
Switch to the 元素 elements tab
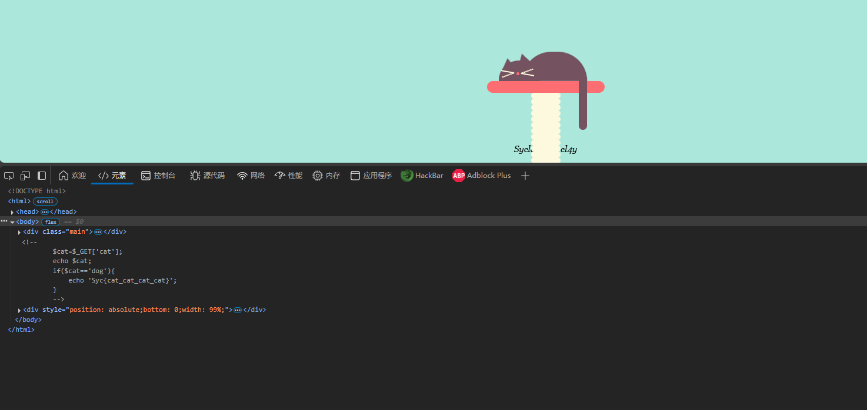coord(112,176)
